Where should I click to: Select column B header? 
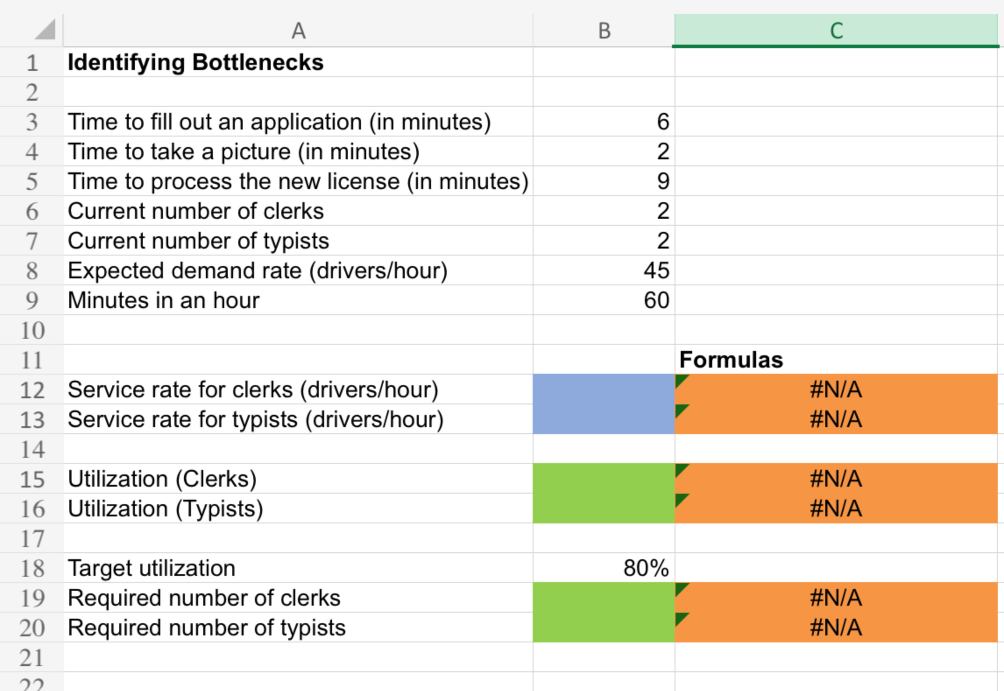[604, 31]
